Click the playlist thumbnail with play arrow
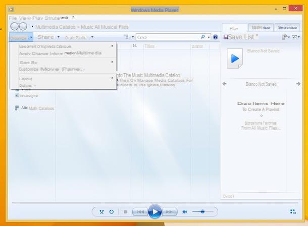Image resolution: width=308 pixels, height=226 pixels. click(235, 59)
